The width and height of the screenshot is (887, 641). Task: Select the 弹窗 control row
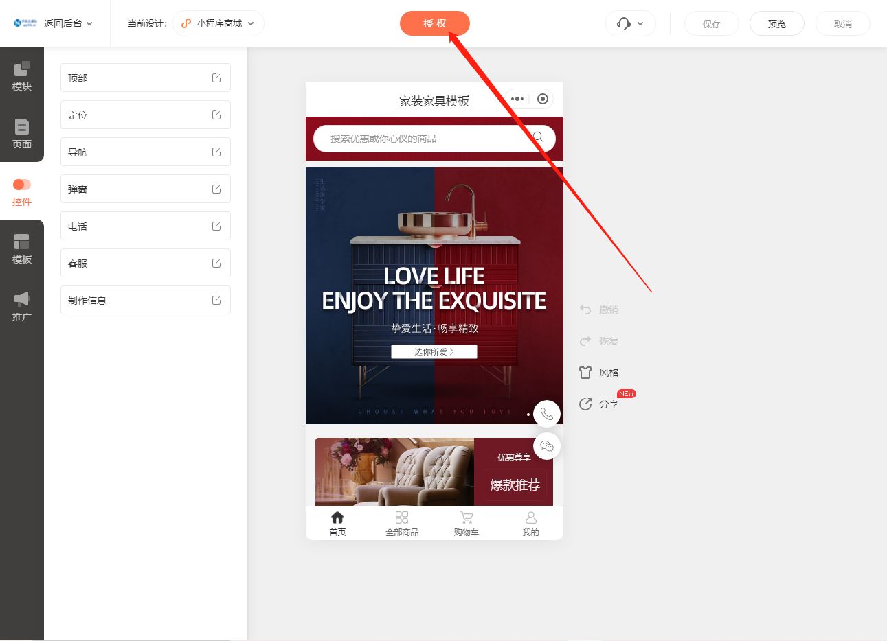click(x=146, y=189)
